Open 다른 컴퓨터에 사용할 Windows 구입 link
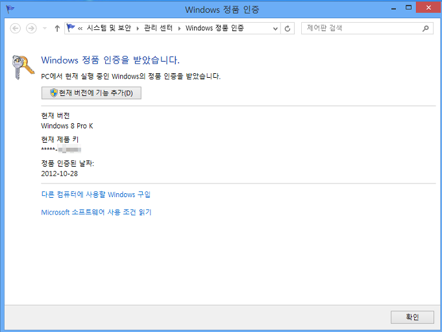The image size is (442, 332). pos(96,195)
